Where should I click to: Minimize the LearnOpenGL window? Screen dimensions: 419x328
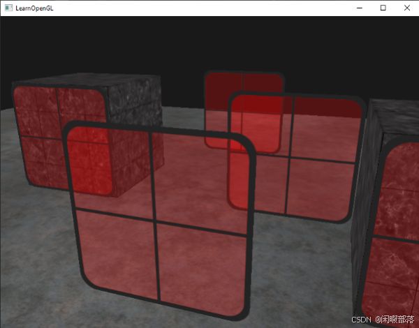360,8
